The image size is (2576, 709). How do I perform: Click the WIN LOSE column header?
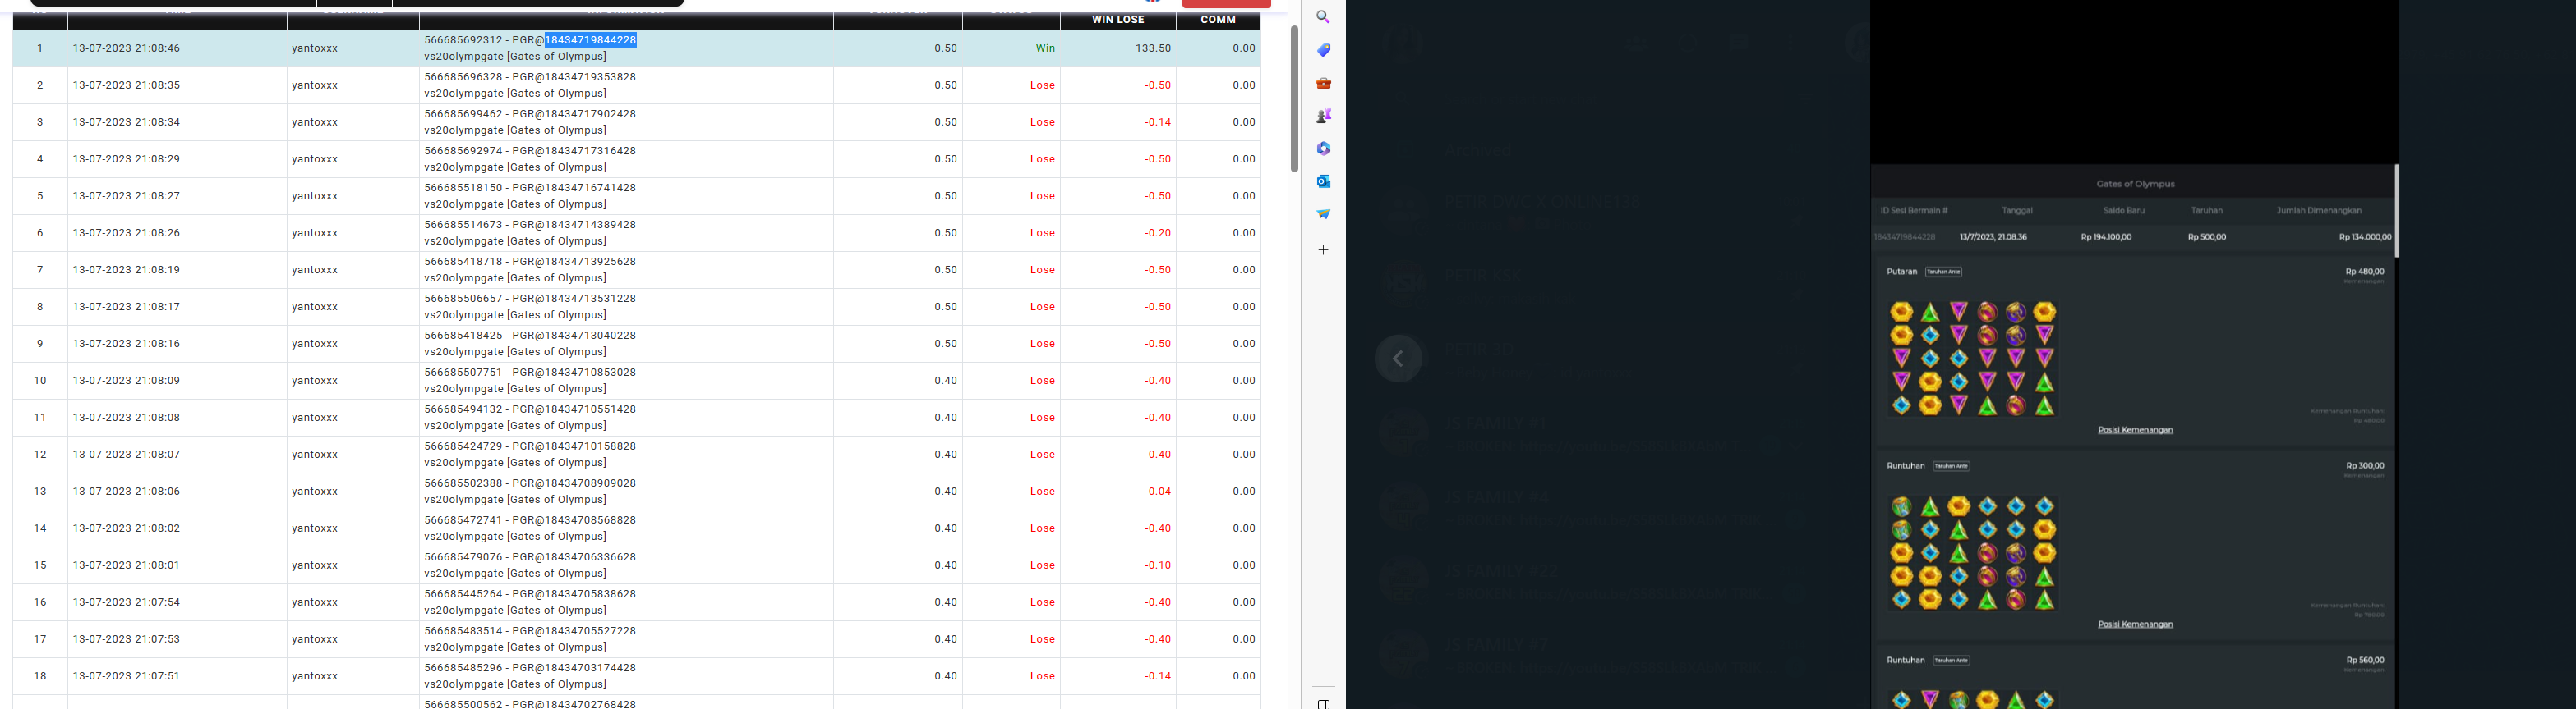[x=1117, y=19]
